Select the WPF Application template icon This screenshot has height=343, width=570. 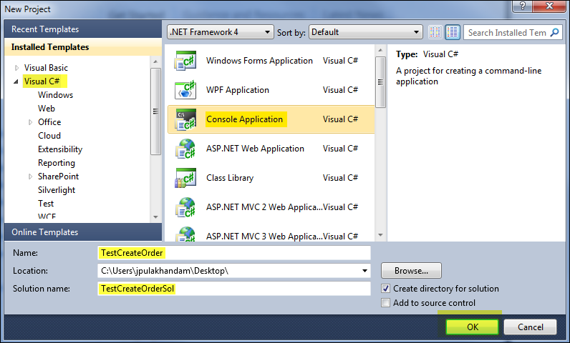point(185,90)
